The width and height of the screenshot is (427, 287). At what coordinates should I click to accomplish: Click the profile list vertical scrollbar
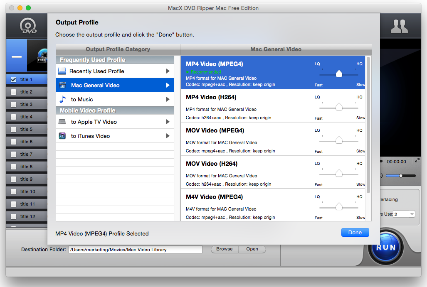tap(368, 125)
